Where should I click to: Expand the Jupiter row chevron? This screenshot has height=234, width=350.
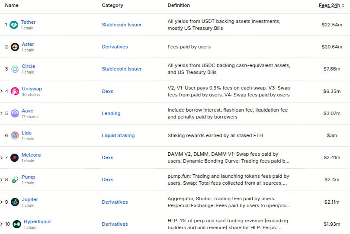(x=2, y=202)
